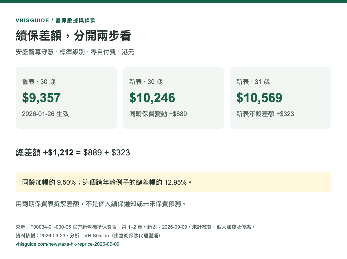Click the 新表年齡差額 +$323 text

(265, 114)
